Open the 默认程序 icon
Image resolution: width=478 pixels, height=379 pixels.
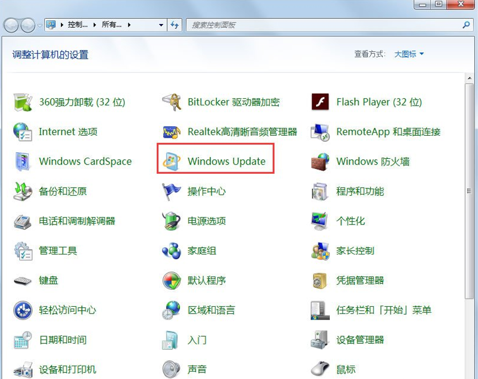[x=172, y=280]
